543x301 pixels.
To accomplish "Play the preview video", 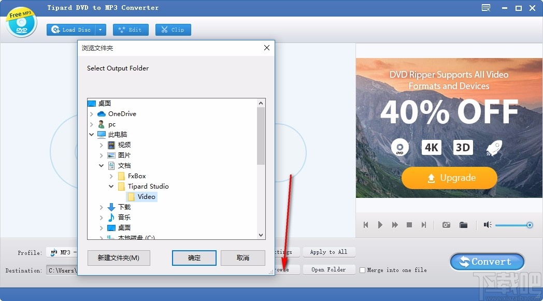I will coord(380,225).
